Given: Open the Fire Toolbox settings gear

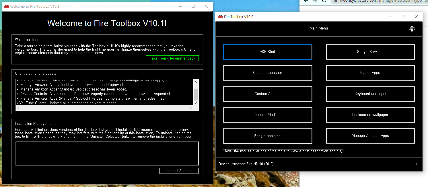Looking at the screenshot, I should (412, 29).
